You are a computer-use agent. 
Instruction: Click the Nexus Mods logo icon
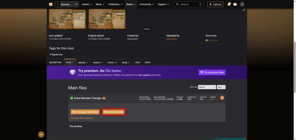[51, 4]
